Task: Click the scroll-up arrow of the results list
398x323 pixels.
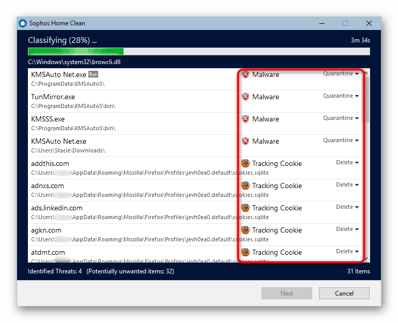Action: coord(367,73)
